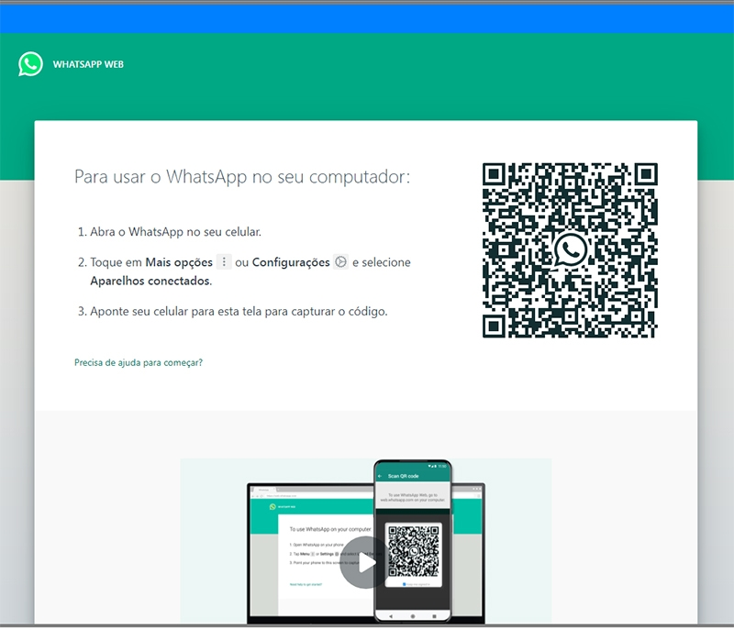Click the Need help to get started link in mockup
The height and width of the screenshot is (630, 734).
coord(305,583)
